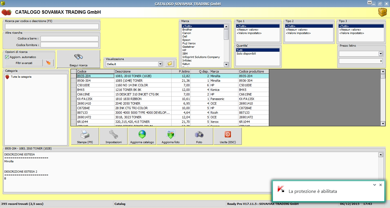Click the Codice fornitore input field
This screenshot has width=390, height=208.
[x=69, y=45]
